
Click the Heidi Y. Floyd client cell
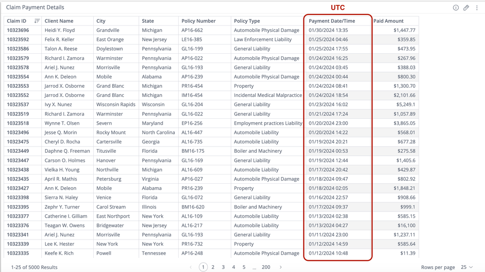(x=59, y=30)
